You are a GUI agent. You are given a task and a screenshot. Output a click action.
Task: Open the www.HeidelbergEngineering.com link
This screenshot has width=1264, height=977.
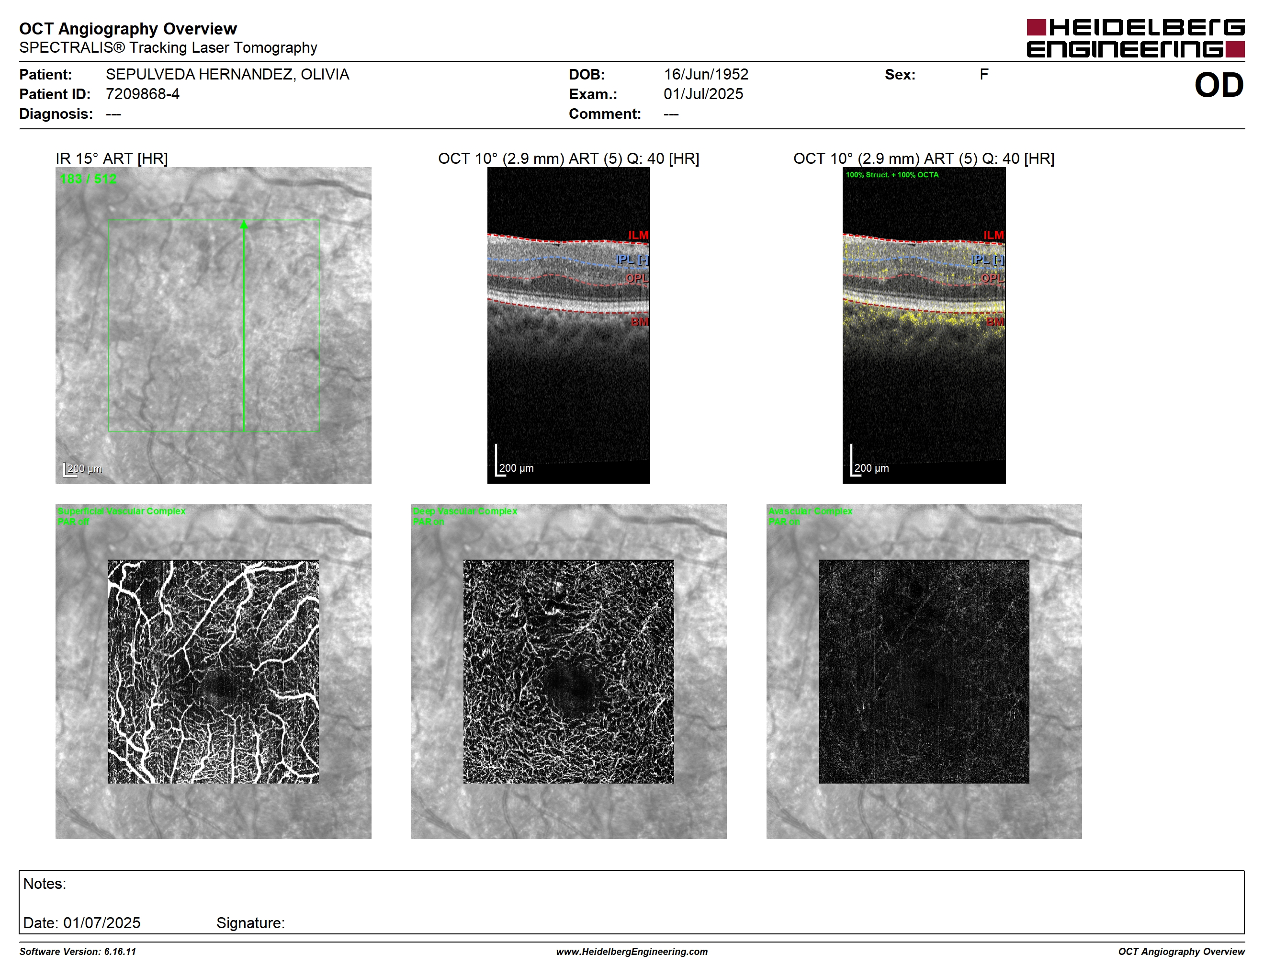point(632,952)
